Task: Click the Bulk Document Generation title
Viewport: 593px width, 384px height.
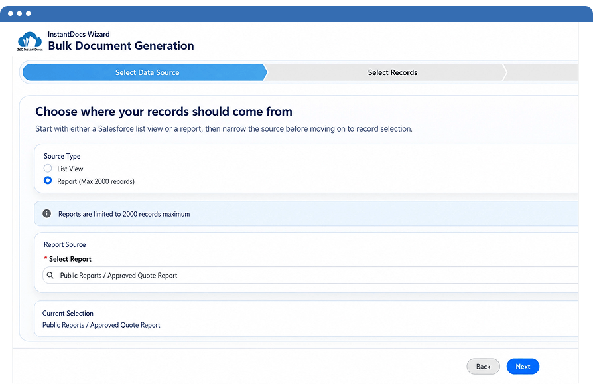Action: [x=121, y=46]
